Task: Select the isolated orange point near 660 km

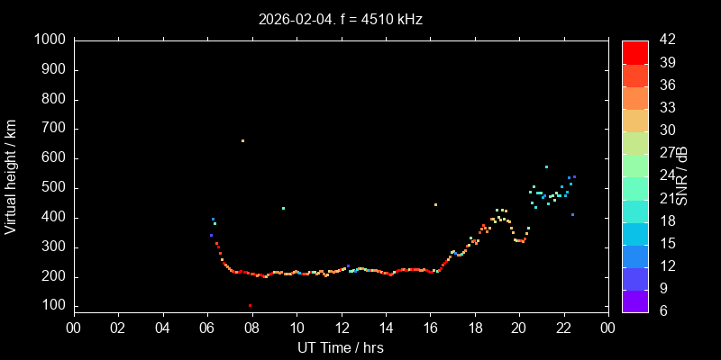Action: click(242, 140)
